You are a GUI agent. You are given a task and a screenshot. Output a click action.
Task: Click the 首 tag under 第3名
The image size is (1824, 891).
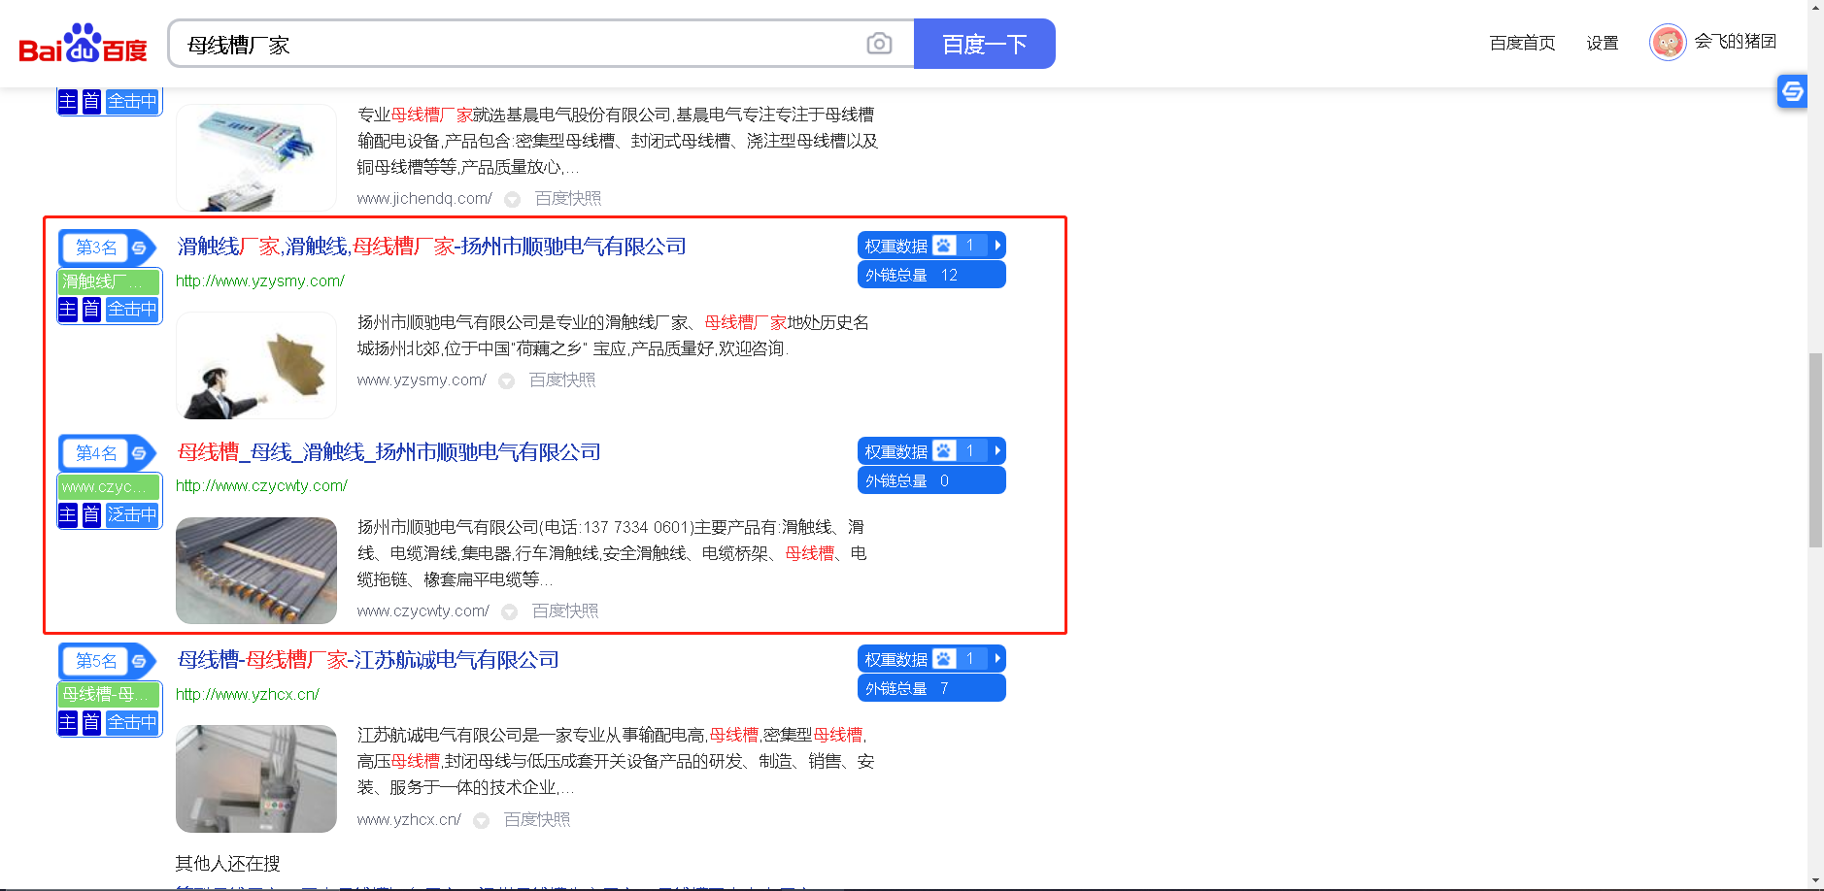point(91,310)
